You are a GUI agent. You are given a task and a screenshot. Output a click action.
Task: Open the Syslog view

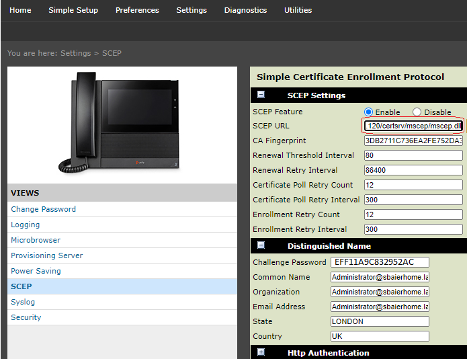point(23,302)
